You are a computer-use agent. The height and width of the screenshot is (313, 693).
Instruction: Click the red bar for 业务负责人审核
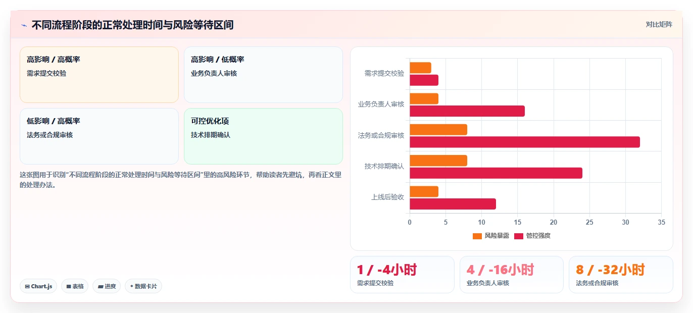[x=467, y=111]
